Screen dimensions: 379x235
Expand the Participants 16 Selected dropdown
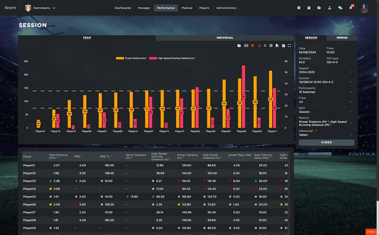tap(325, 92)
